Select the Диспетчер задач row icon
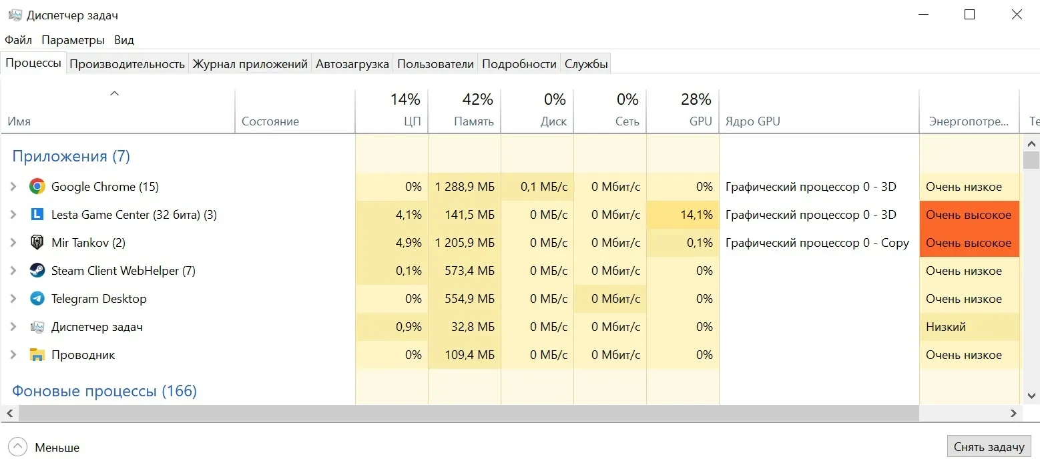This screenshot has height=471, width=1040. (37, 327)
